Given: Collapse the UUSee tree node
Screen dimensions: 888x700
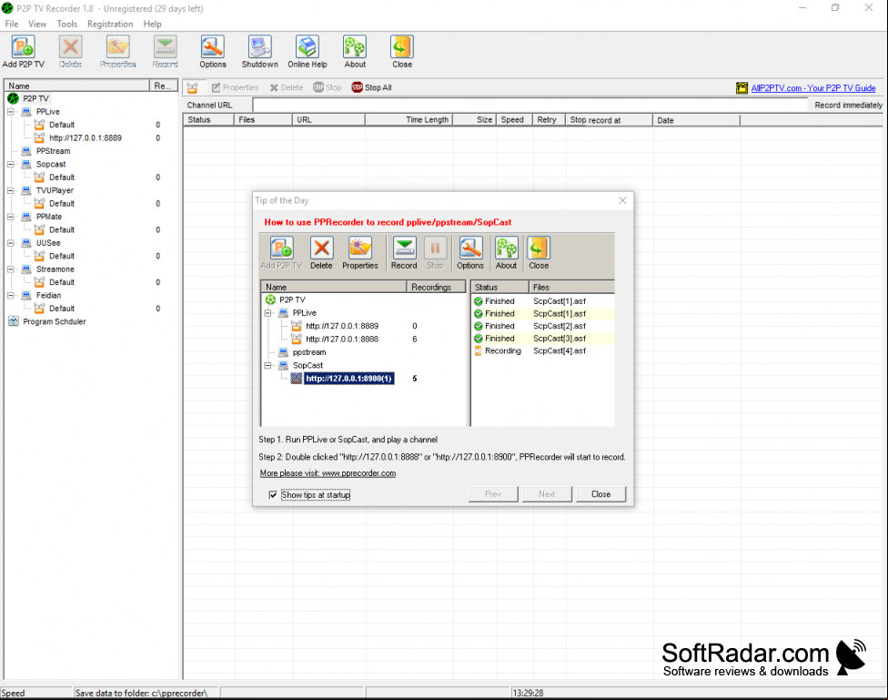Looking at the screenshot, I should [x=10, y=243].
